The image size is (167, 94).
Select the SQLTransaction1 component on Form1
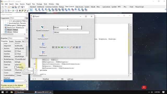tap(43, 36)
